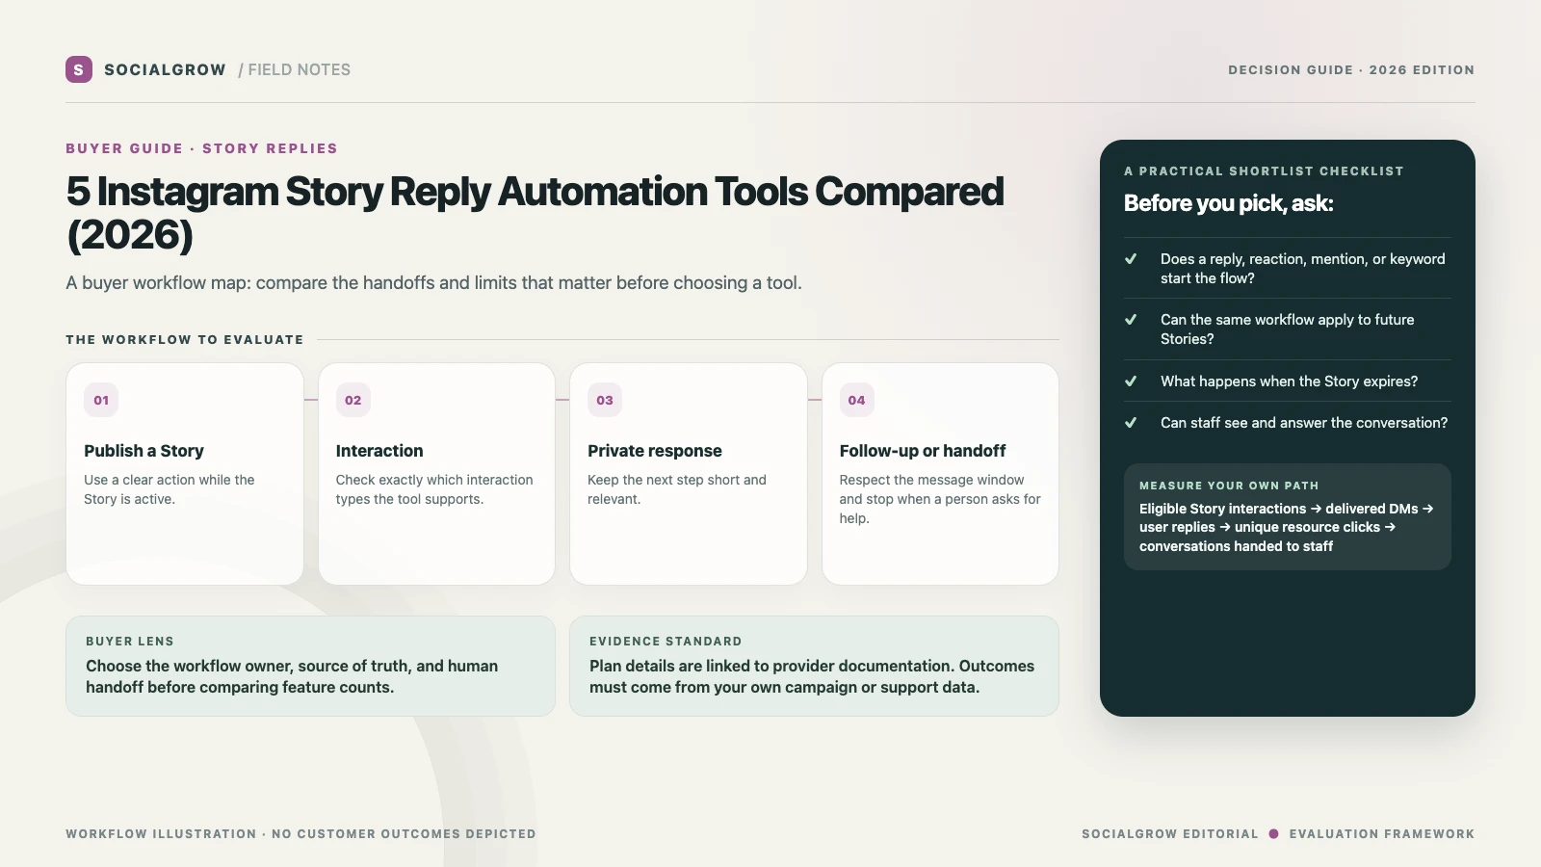Viewport: 1541px width, 867px height.
Task: Click the 5 Instagram Story Reply Automation Tools headline
Action: 535,213
